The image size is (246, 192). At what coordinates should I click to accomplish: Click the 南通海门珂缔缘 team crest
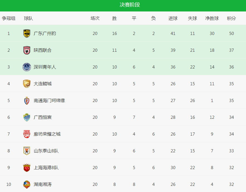coord(27,101)
